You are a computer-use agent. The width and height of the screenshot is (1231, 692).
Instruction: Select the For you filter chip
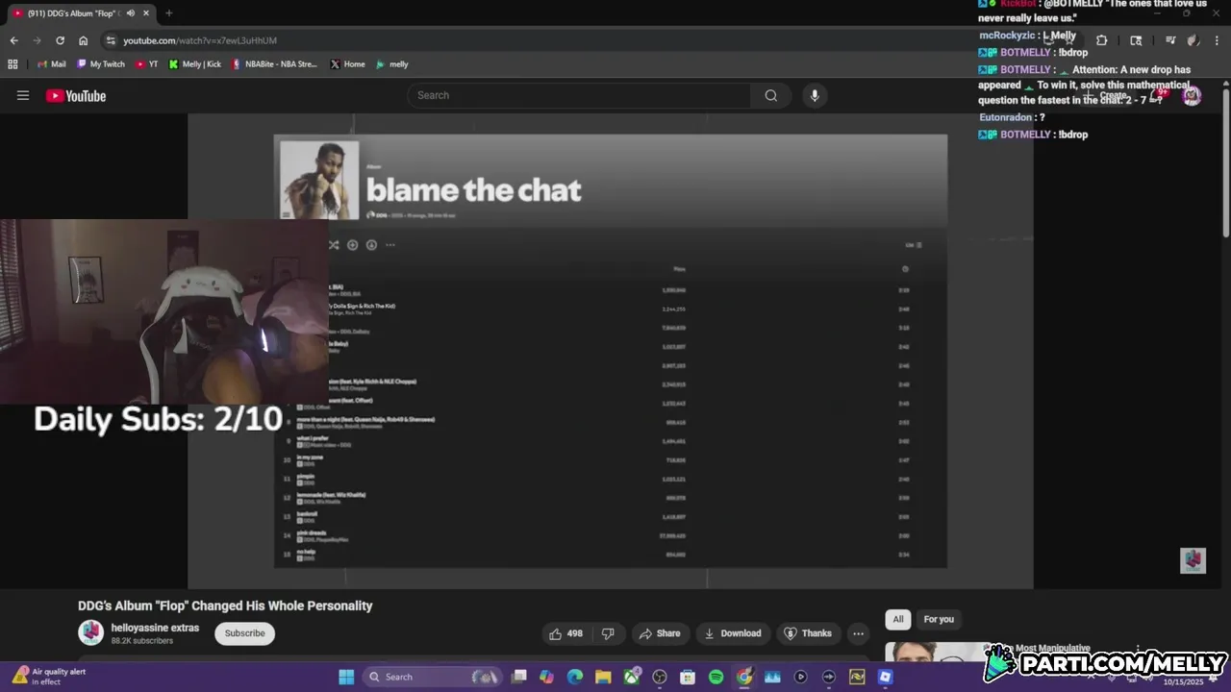click(x=939, y=619)
